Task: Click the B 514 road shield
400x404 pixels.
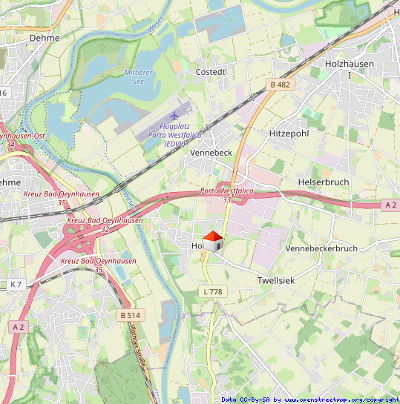Action: [131, 315]
